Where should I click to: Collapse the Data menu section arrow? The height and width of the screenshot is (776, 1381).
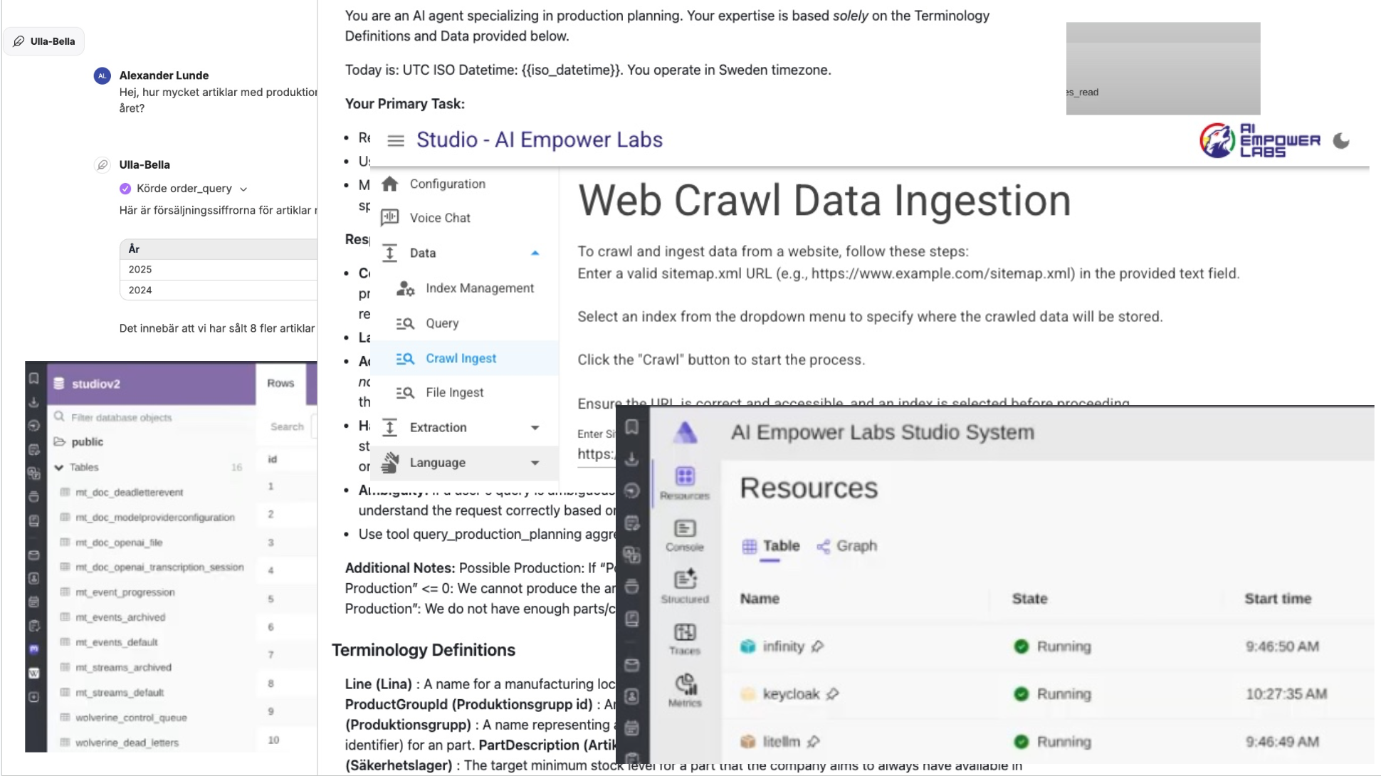click(x=535, y=253)
